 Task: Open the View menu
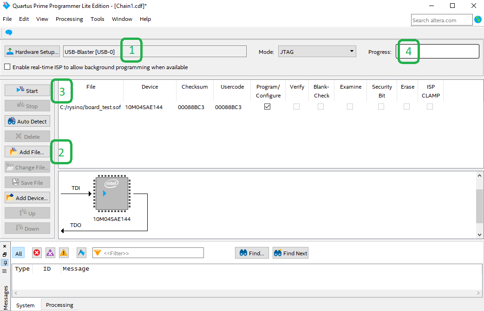click(x=42, y=19)
